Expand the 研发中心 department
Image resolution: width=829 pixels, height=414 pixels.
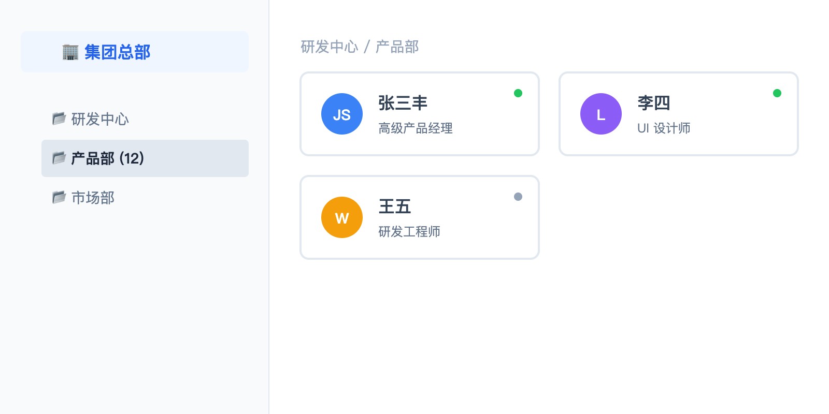coord(100,119)
